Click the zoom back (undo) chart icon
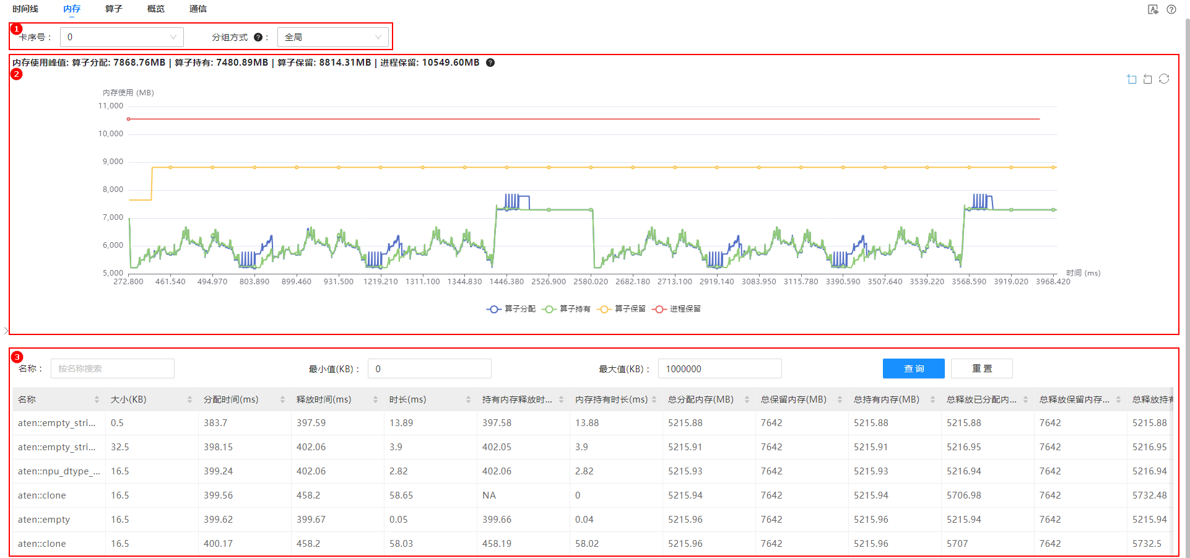Screen dimensions: 1190x558 pos(1148,79)
